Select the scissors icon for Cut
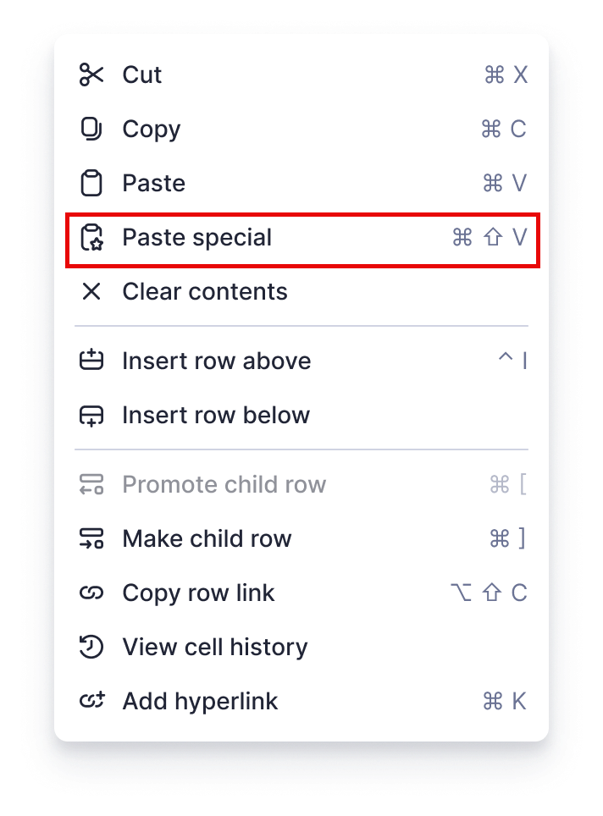603x816 pixels. pyautogui.click(x=93, y=74)
